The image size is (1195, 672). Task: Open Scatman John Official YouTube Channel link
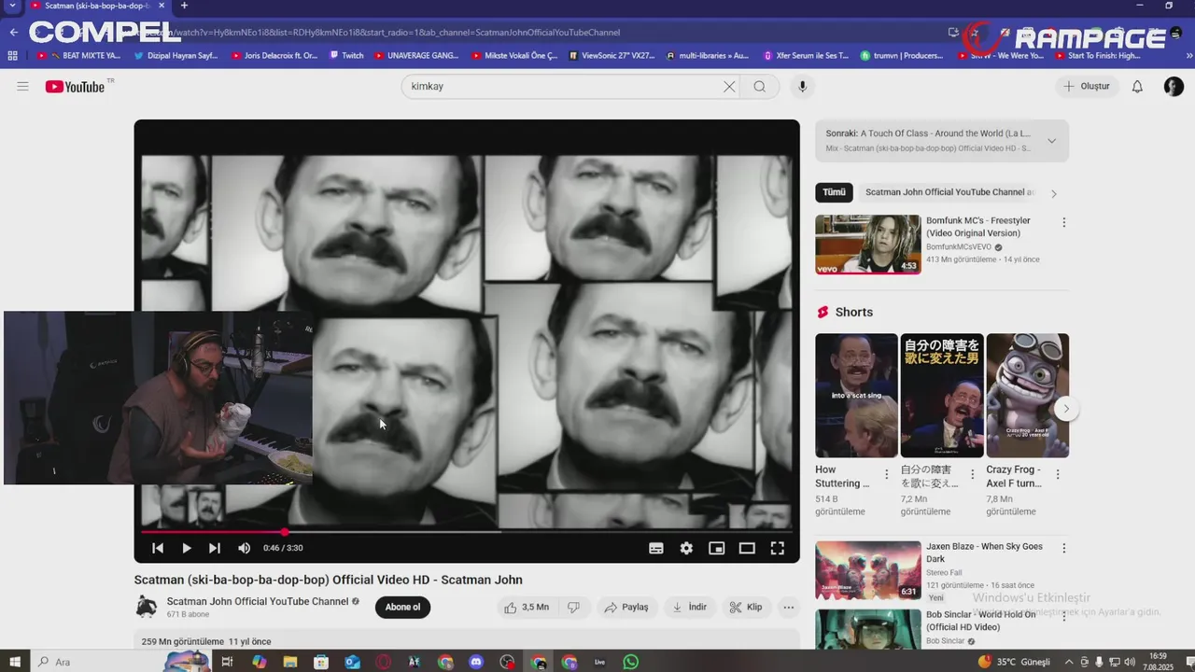(258, 602)
